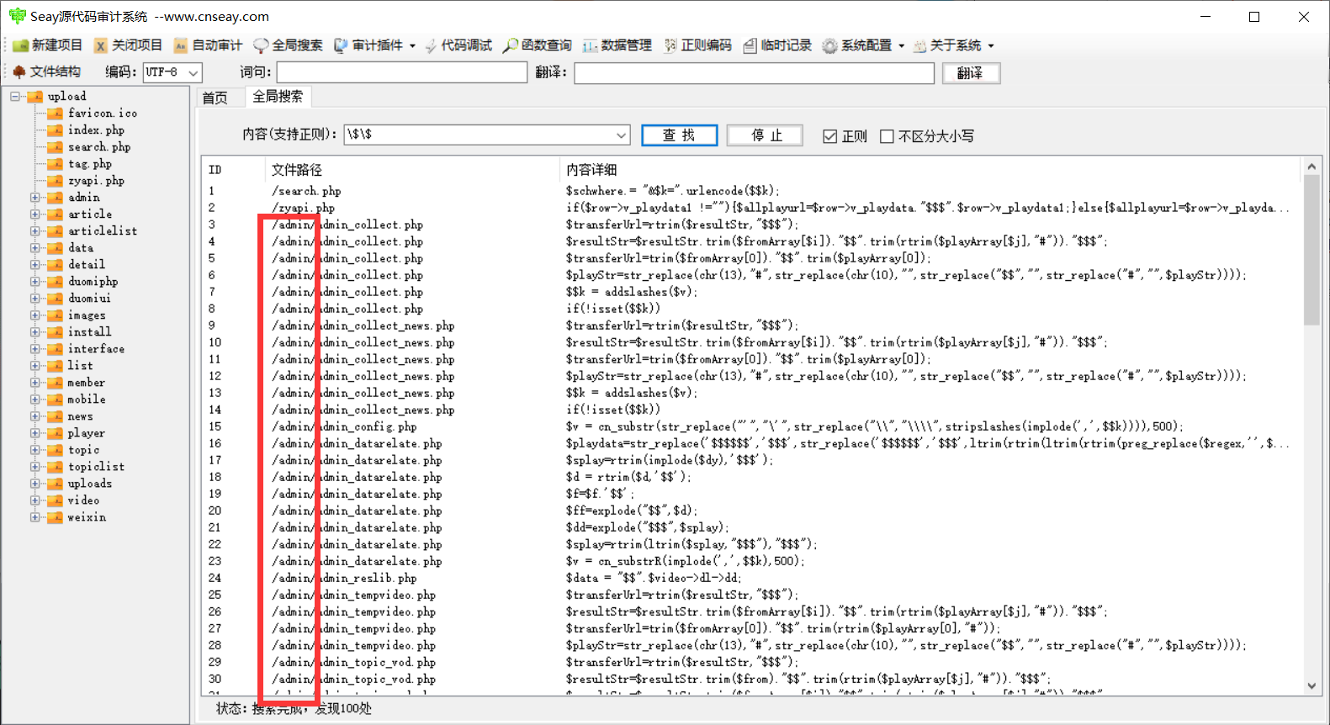Select the images folder in tree
Viewport: 1330px width, 725px height.
click(87, 315)
